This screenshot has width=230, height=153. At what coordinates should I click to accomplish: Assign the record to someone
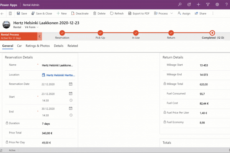(184, 13)
